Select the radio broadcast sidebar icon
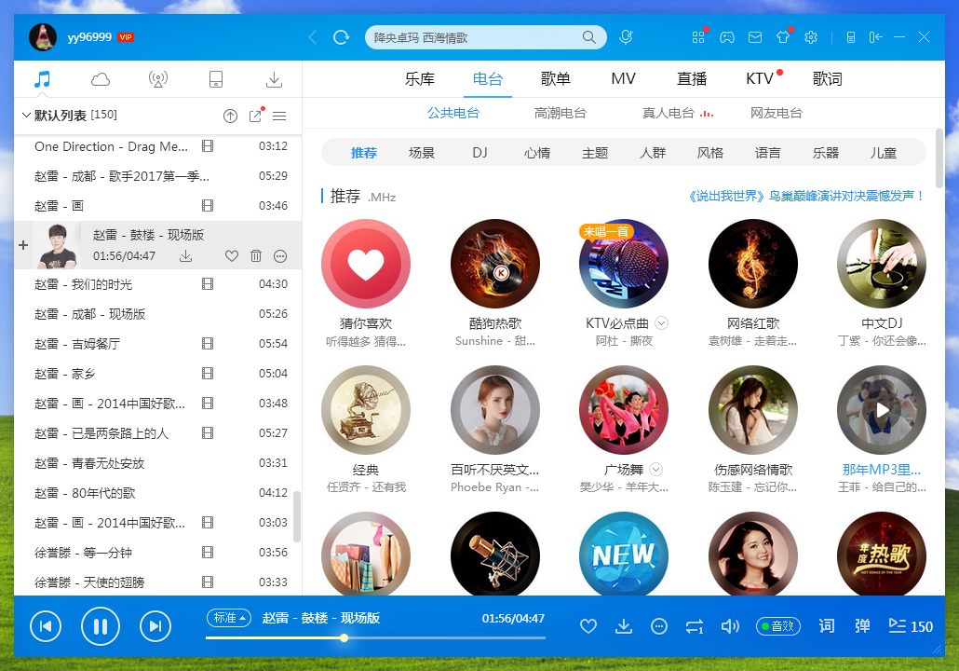Viewport: 959px width, 671px height. click(x=158, y=79)
